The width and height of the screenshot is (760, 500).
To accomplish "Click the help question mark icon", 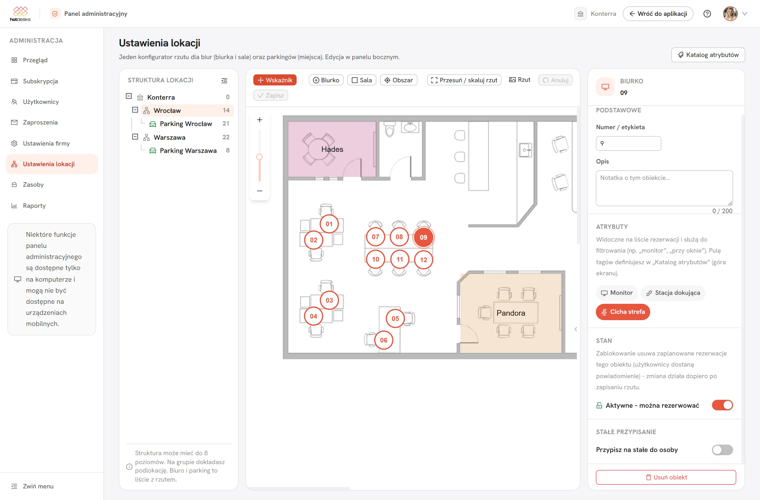I will coord(707,14).
